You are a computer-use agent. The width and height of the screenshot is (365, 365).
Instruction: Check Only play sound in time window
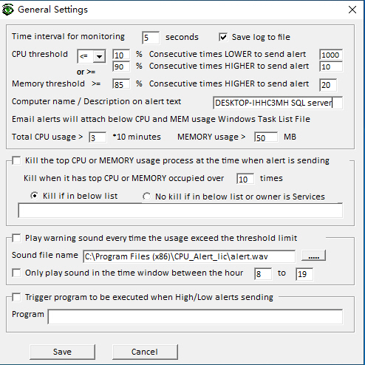click(x=16, y=273)
